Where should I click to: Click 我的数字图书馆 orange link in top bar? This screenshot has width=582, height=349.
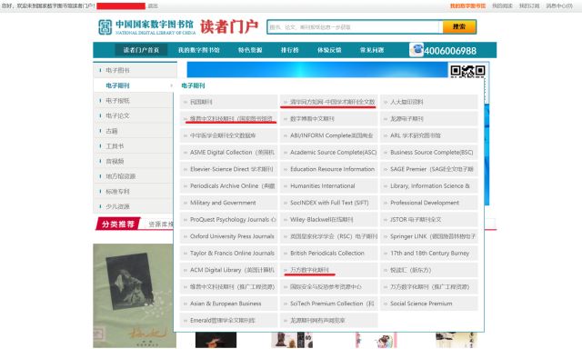click(467, 6)
